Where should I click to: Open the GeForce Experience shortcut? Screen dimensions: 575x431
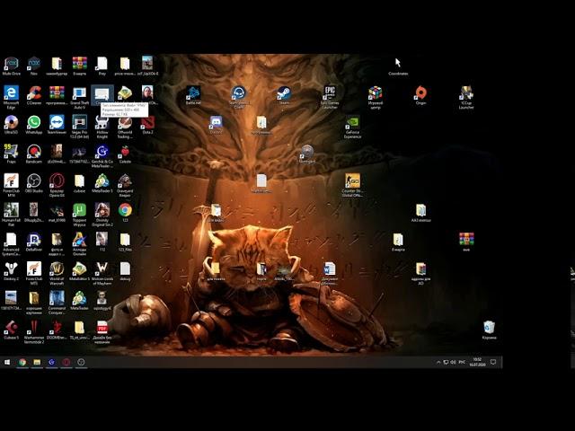[352, 122]
